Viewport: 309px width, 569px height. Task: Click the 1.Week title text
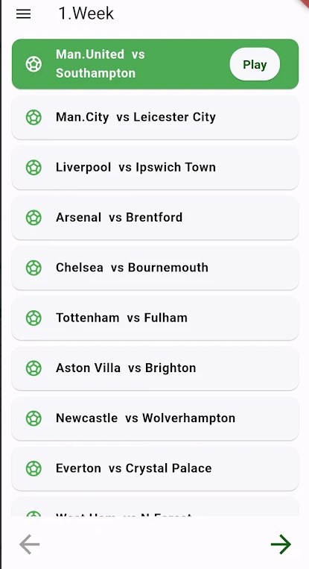(86, 13)
